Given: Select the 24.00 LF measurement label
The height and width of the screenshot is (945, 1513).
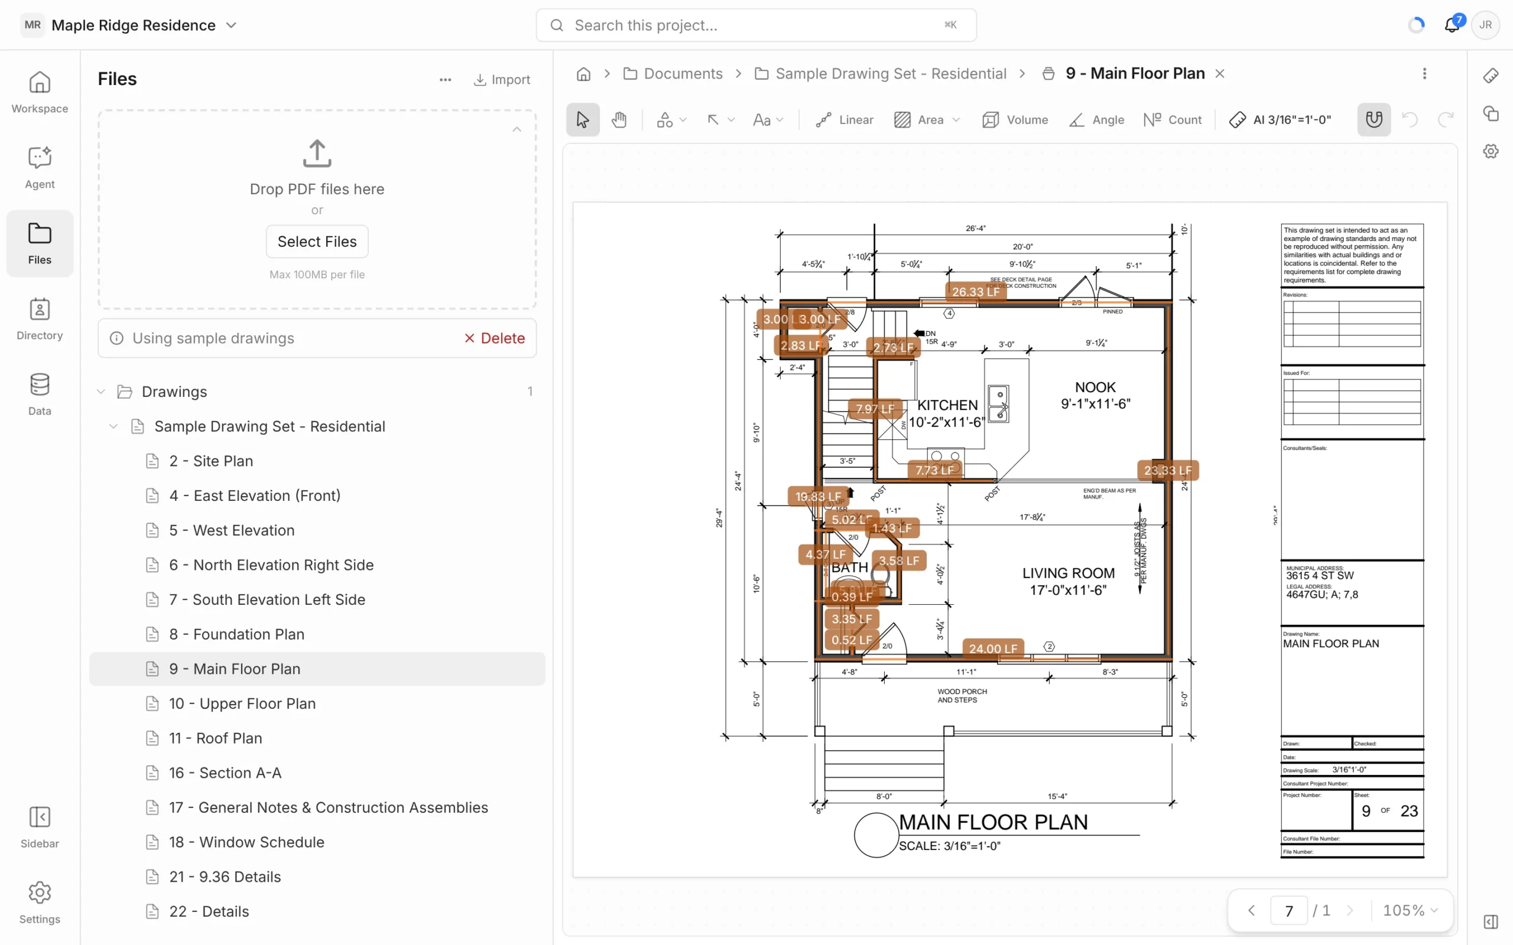Looking at the screenshot, I should (x=993, y=649).
